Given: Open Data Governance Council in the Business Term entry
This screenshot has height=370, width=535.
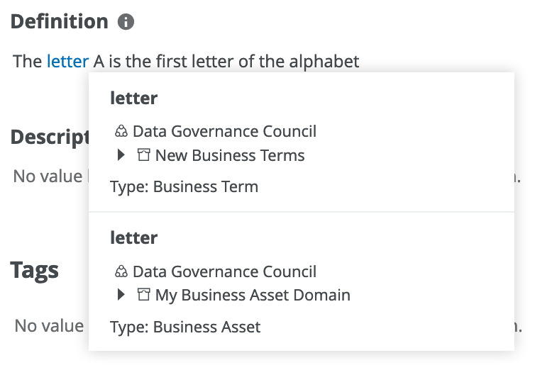Looking at the screenshot, I should tap(224, 131).
